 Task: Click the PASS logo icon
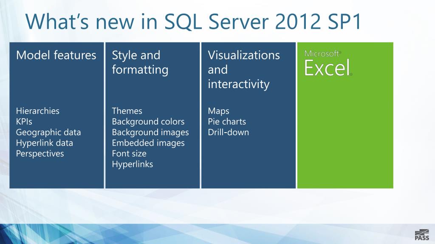tap(422, 235)
